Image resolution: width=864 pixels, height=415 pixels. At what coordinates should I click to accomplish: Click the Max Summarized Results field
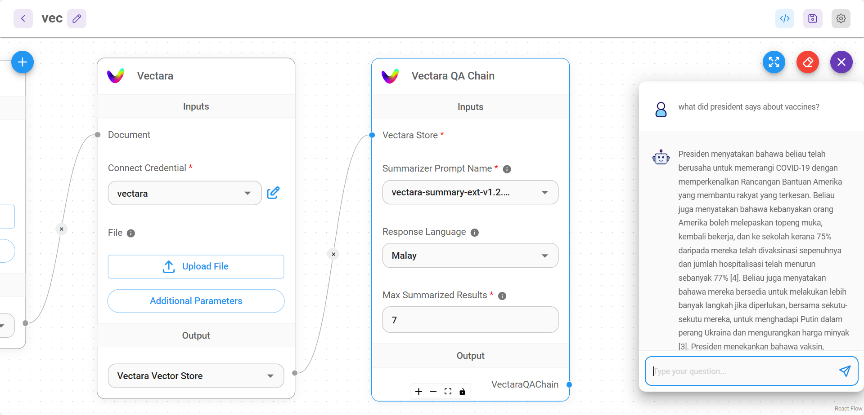pyautogui.click(x=470, y=320)
